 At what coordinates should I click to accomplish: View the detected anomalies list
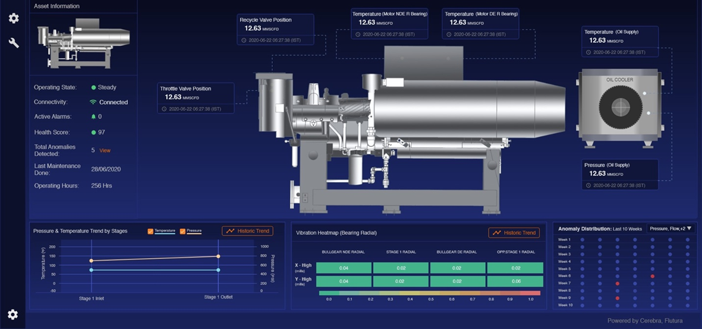(x=105, y=151)
